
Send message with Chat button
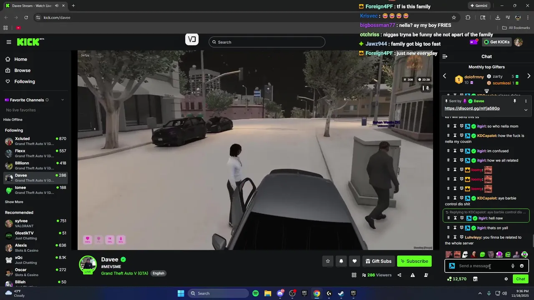pyautogui.click(x=521, y=279)
